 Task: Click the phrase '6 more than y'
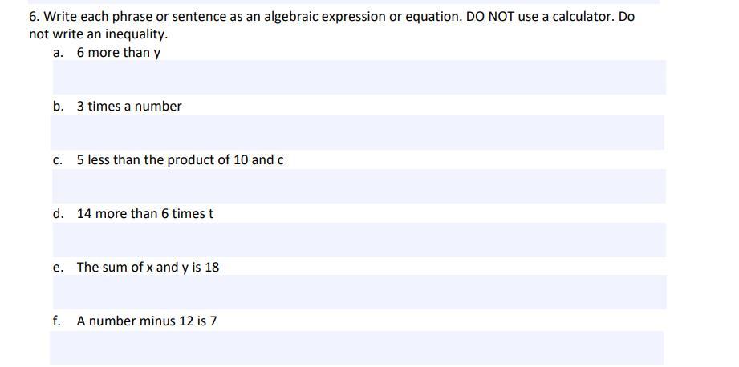pos(119,53)
